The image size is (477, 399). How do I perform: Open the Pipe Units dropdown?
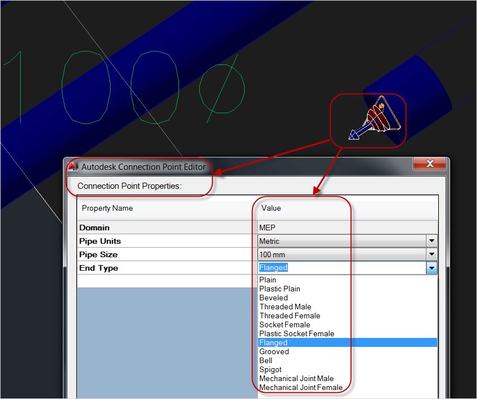click(x=431, y=241)
